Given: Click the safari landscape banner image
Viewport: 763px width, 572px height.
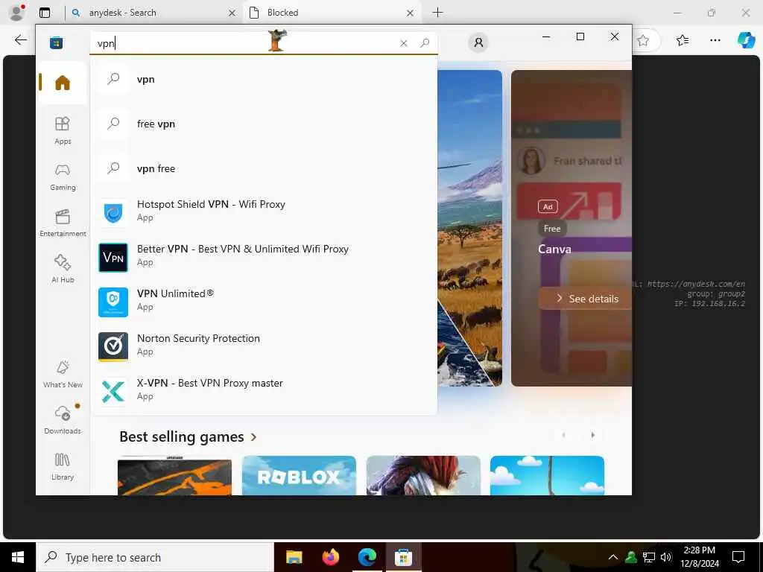Looking at the screenshot, I should coord(469,228).
